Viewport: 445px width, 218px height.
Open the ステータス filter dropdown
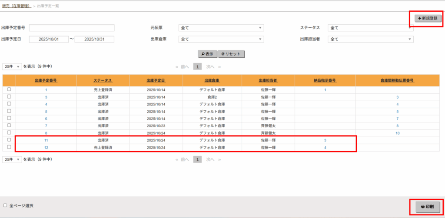coord(370,28)
